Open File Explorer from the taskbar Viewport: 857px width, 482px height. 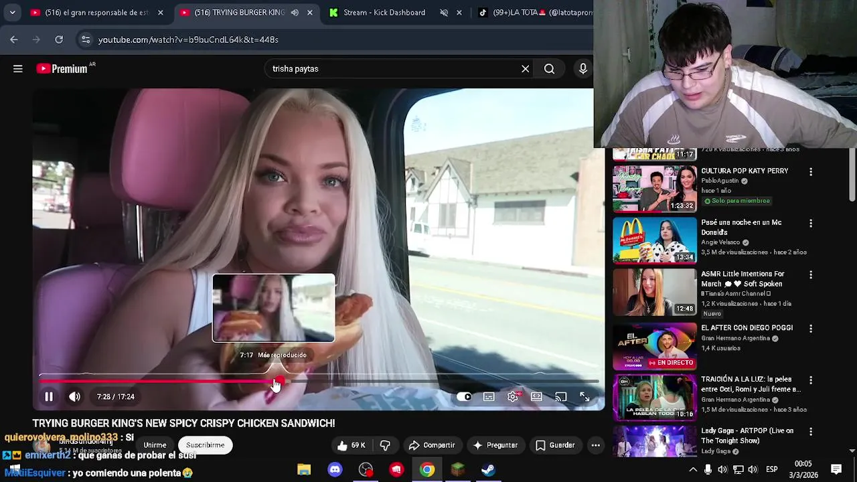coord(304,469)
